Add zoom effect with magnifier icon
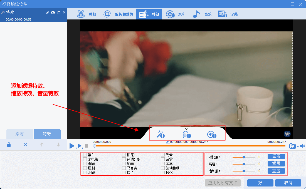The height and width of the screenshot is (189, 306). point(187,135)
